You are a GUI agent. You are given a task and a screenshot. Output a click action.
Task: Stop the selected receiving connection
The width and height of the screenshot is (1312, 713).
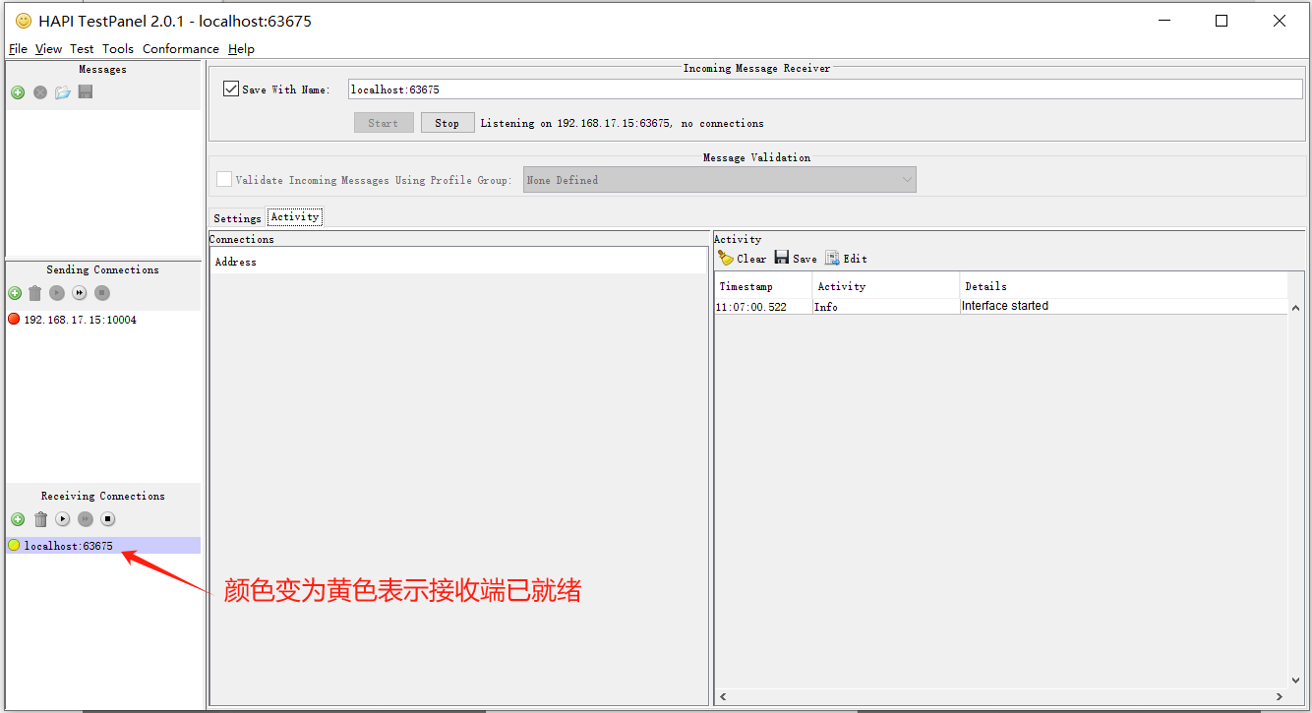pos(108,519)
